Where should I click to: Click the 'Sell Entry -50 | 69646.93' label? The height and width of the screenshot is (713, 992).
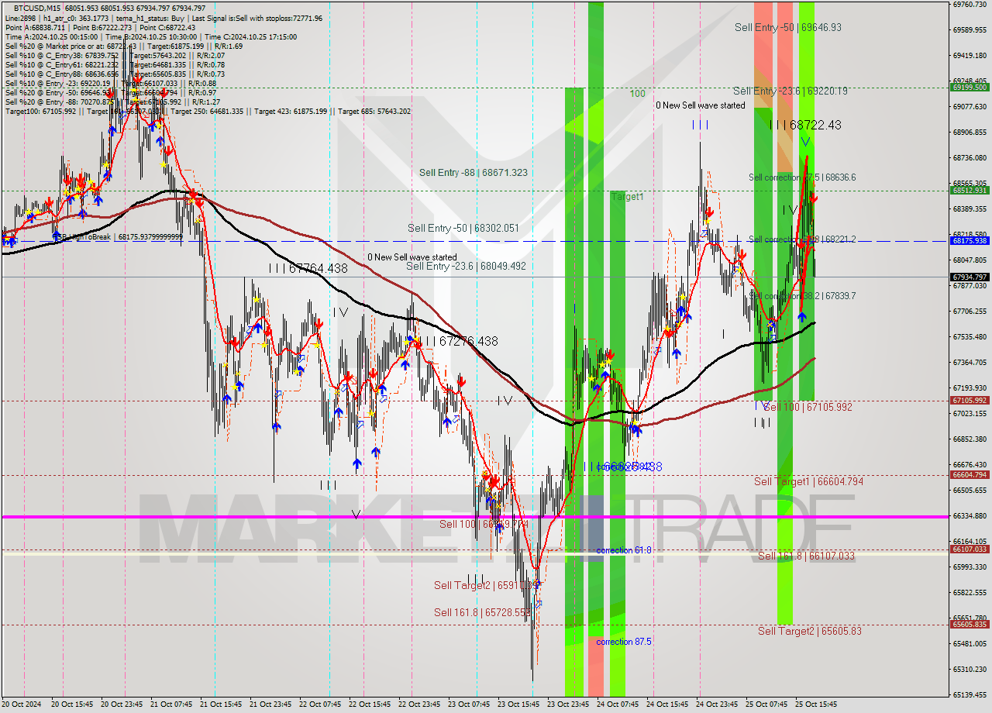(x=788, y=27)
